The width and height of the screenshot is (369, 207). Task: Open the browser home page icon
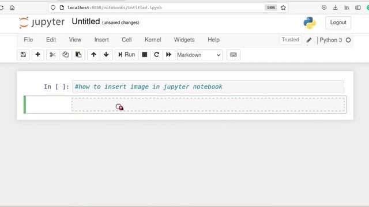coord(12,7)
